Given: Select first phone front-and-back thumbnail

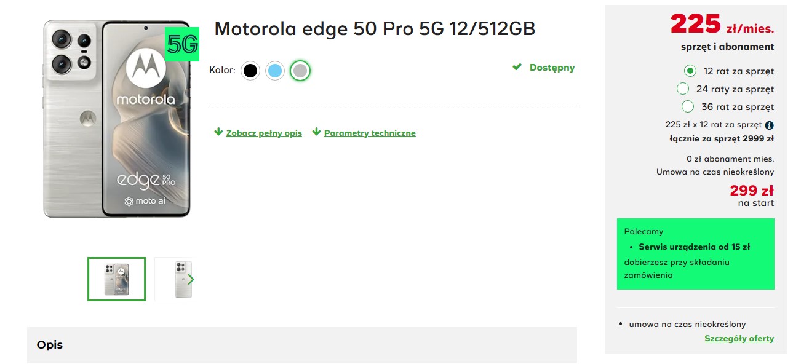Looking at the screenshot, I should [117, 279].
